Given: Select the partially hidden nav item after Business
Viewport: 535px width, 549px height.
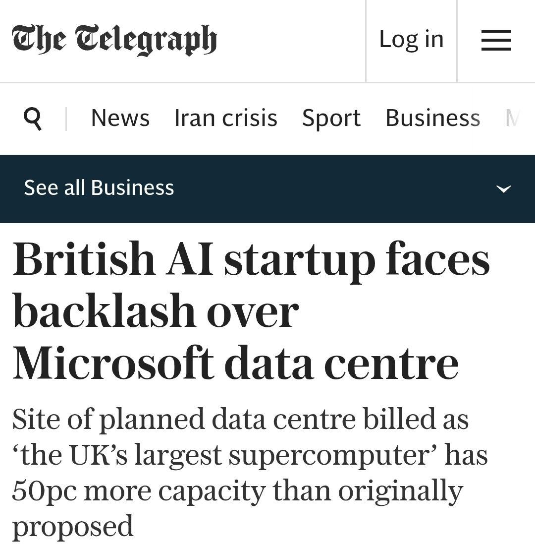Looking at the screenshot, I should (512, 118).
